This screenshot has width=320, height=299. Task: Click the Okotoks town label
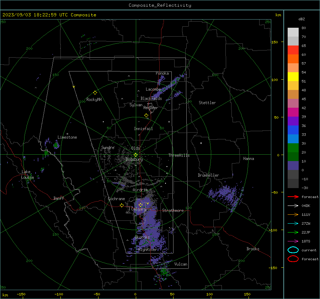coord(142,237)
